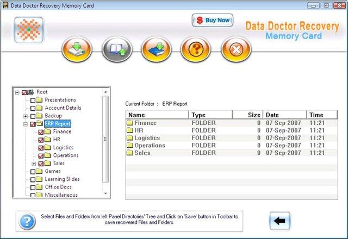
Task: Open Help with the question mark toolbar button
Action: (x=196, y=49)
